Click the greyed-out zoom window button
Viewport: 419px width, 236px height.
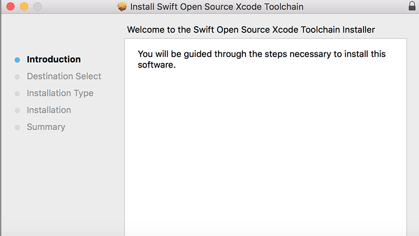37,7
